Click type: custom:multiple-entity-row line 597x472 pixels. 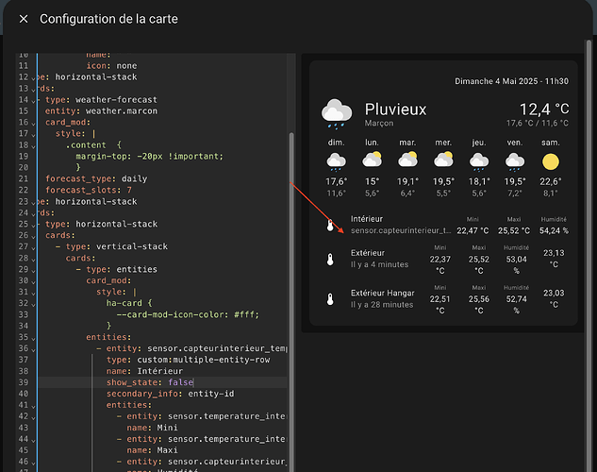point(188,360)
